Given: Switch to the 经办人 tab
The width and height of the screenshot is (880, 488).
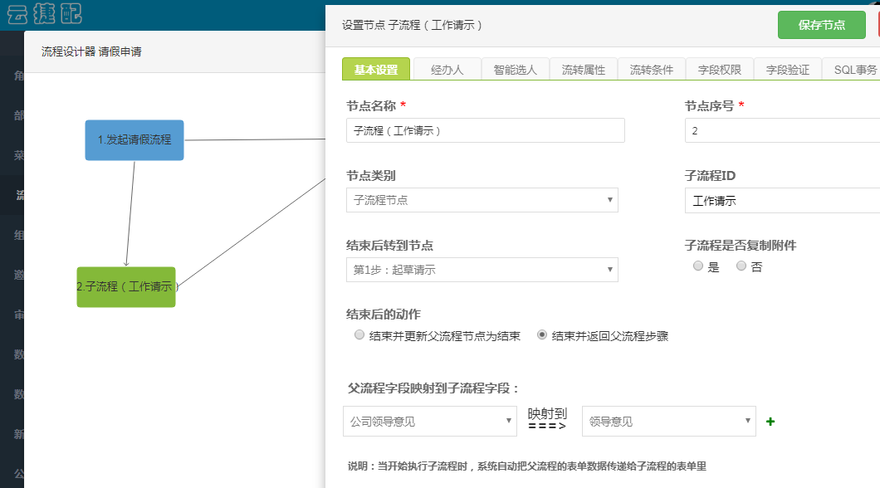Looking at the screenshot, I should [447, 70].
